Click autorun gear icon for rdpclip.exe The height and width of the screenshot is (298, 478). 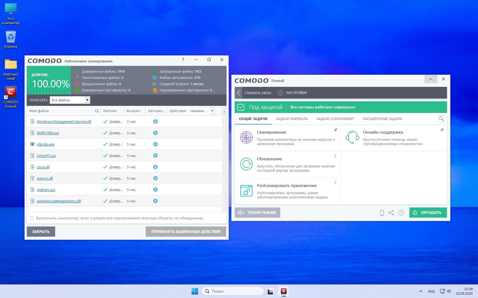pyautogui.click(x=155, y=144)
